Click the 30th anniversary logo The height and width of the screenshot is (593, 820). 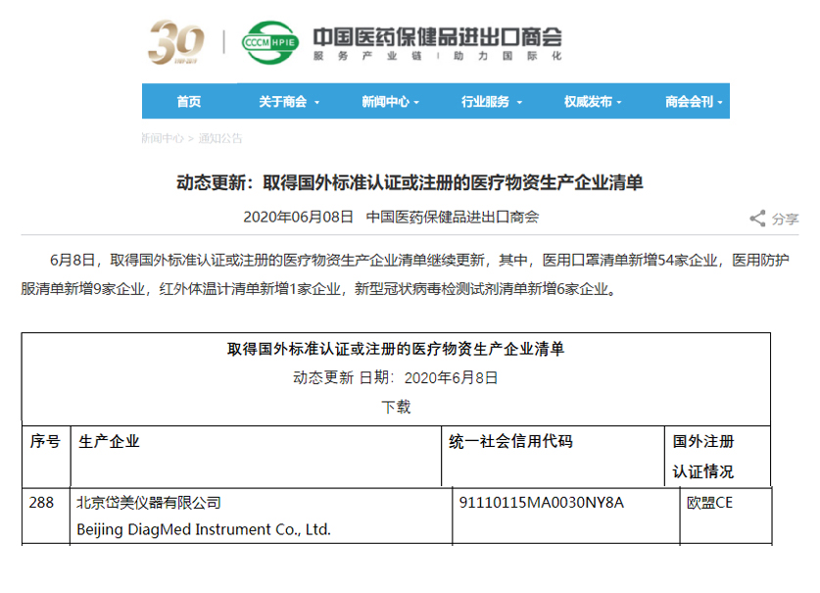tap(175, 42)
